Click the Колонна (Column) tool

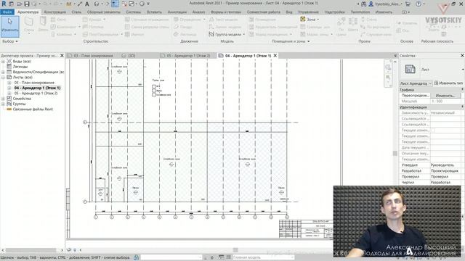61,34
